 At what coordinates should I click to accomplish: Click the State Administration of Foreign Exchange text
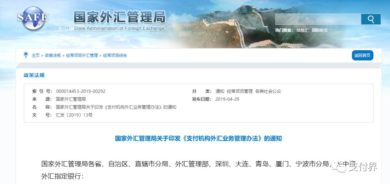(x=119, y=28)
